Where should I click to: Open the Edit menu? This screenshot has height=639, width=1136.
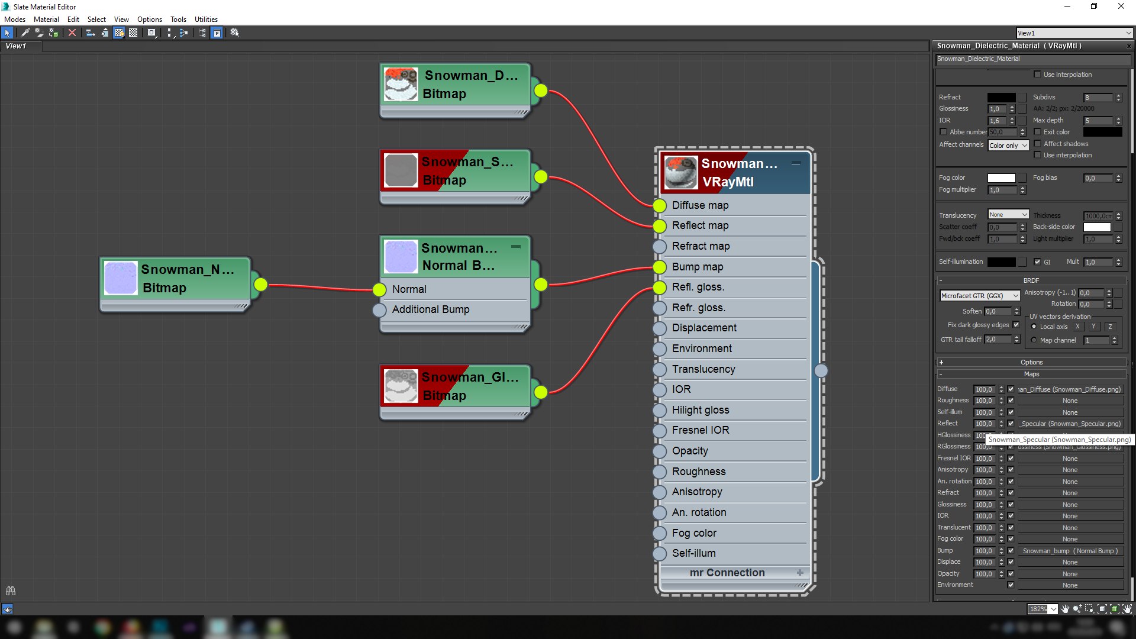click(x=73, y=20)
